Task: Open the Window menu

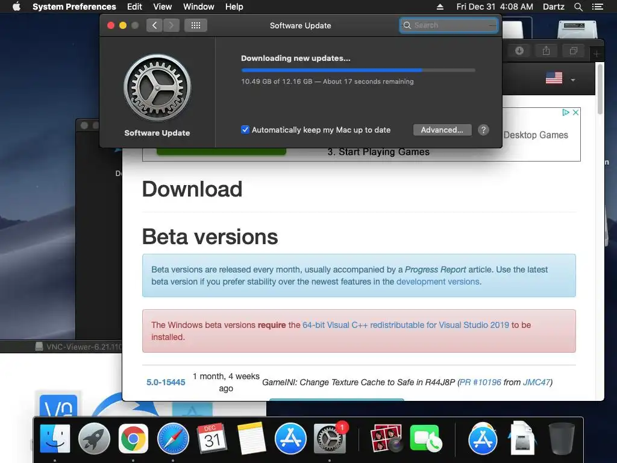Action: pyautogui.click(x=198, y=7)
